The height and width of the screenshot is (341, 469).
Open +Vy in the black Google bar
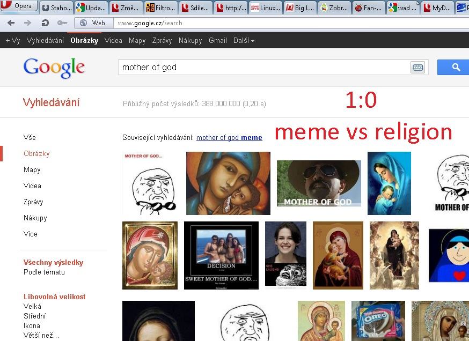(12, 40)
